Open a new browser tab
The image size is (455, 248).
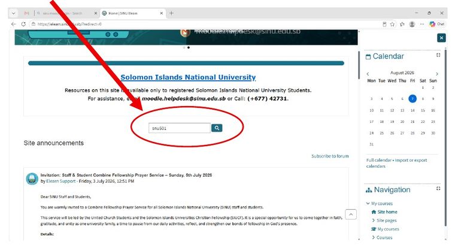(171, 13)
